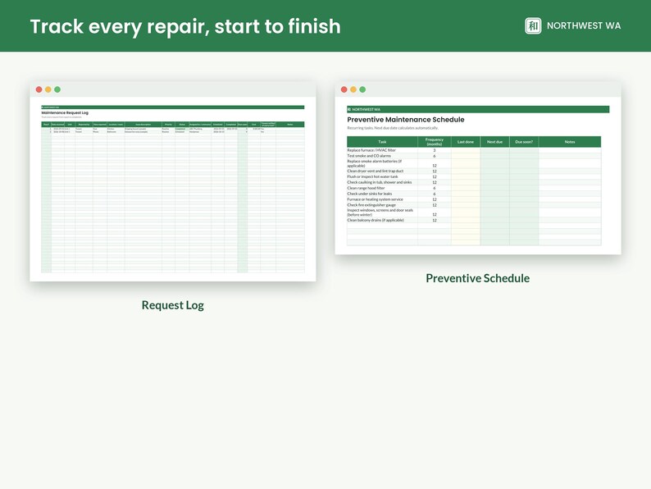
Task: Click 'Recurring tasks. Next due date calculates automatically.' subtitle
Action: [393, 128]
